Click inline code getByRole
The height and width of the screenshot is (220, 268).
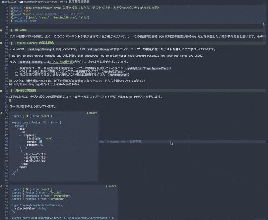[135, 68]
